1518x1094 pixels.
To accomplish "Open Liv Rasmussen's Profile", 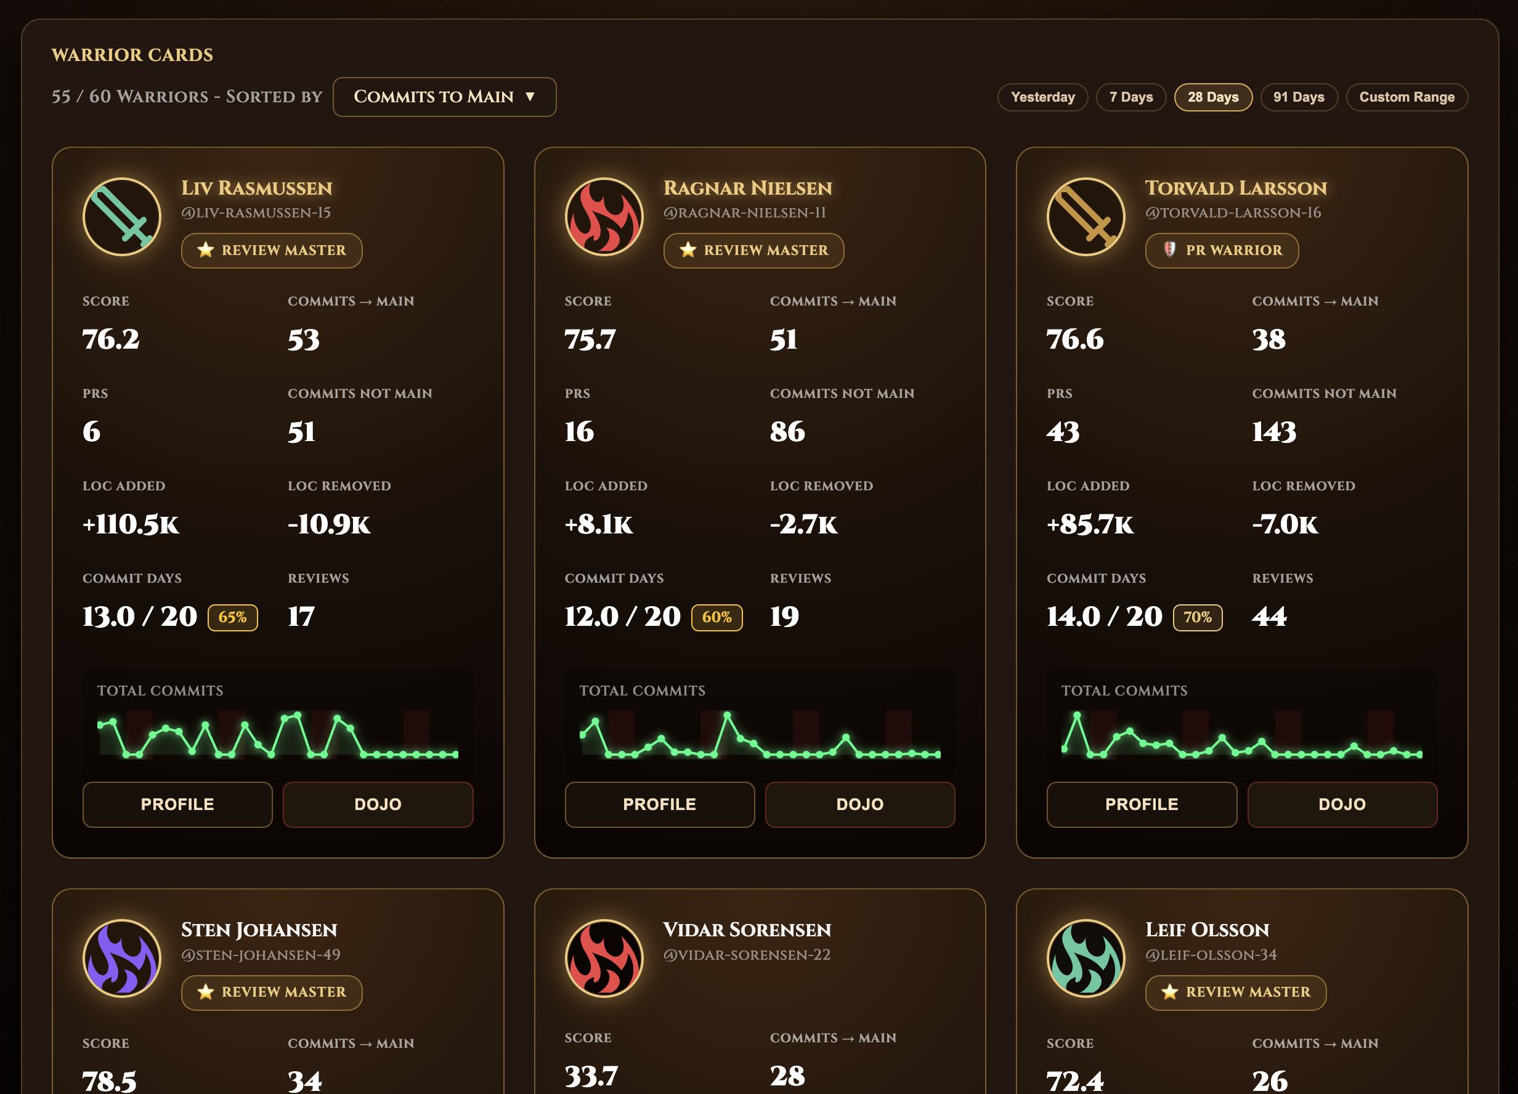I will pos(177,804).
